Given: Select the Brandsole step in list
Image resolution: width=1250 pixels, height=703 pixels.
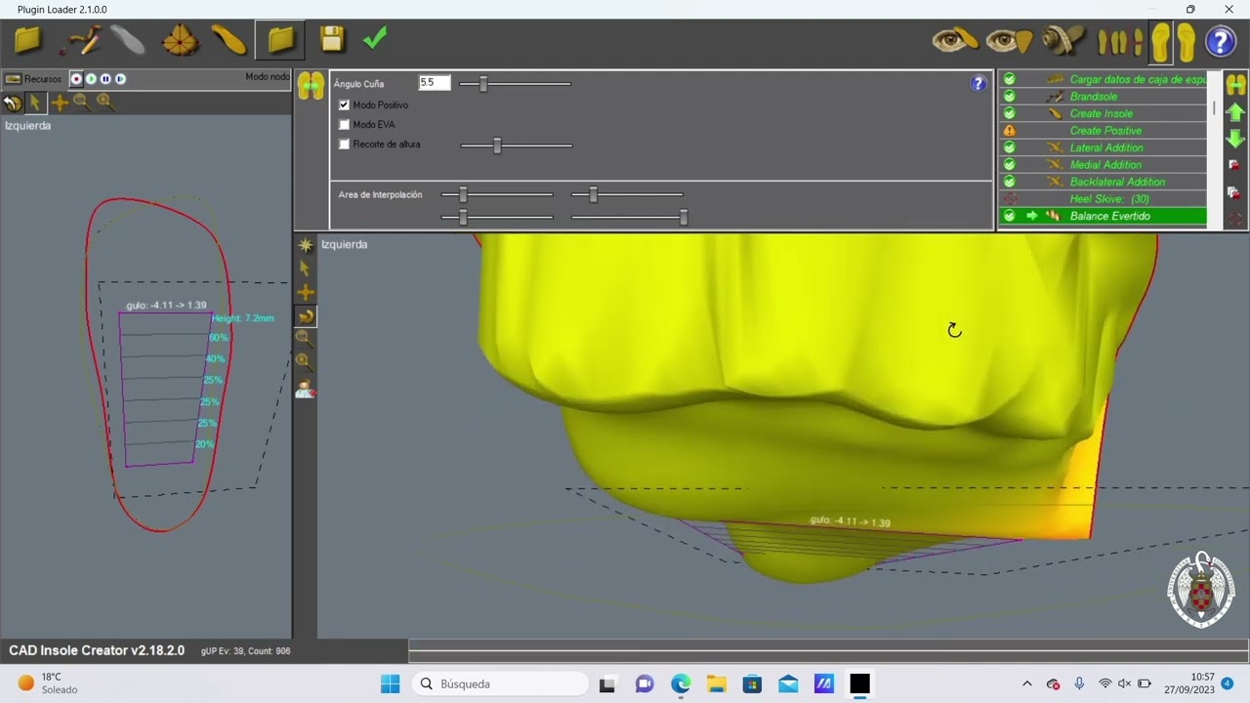Looking at the screenshot, I should coord(1094,97).
